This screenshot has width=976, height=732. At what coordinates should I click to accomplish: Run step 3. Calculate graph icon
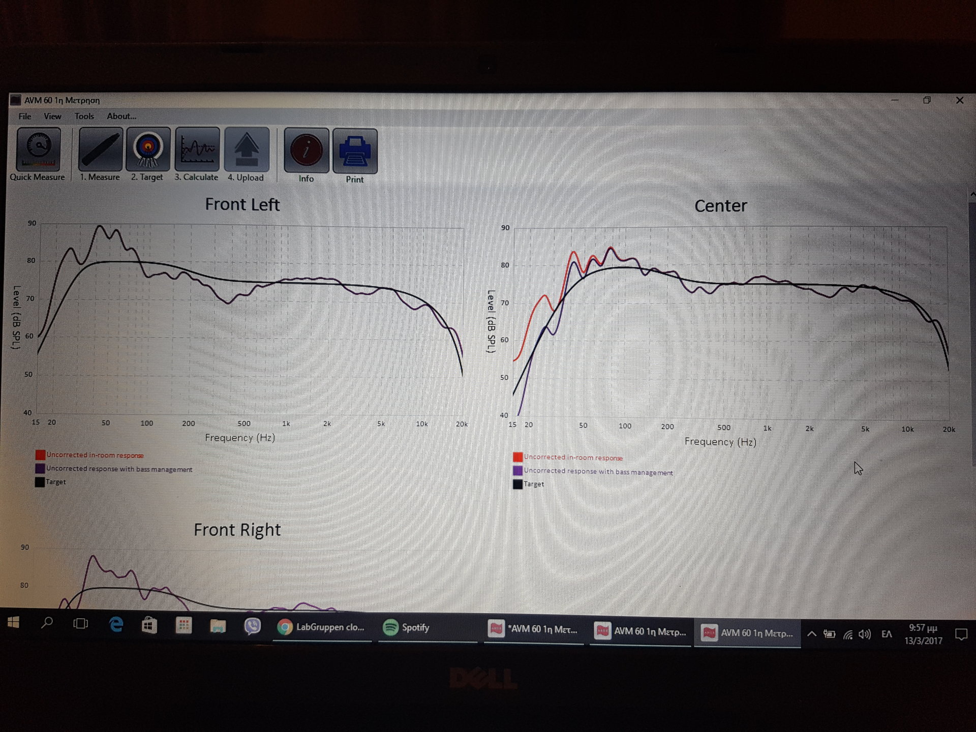coord(197,149)
